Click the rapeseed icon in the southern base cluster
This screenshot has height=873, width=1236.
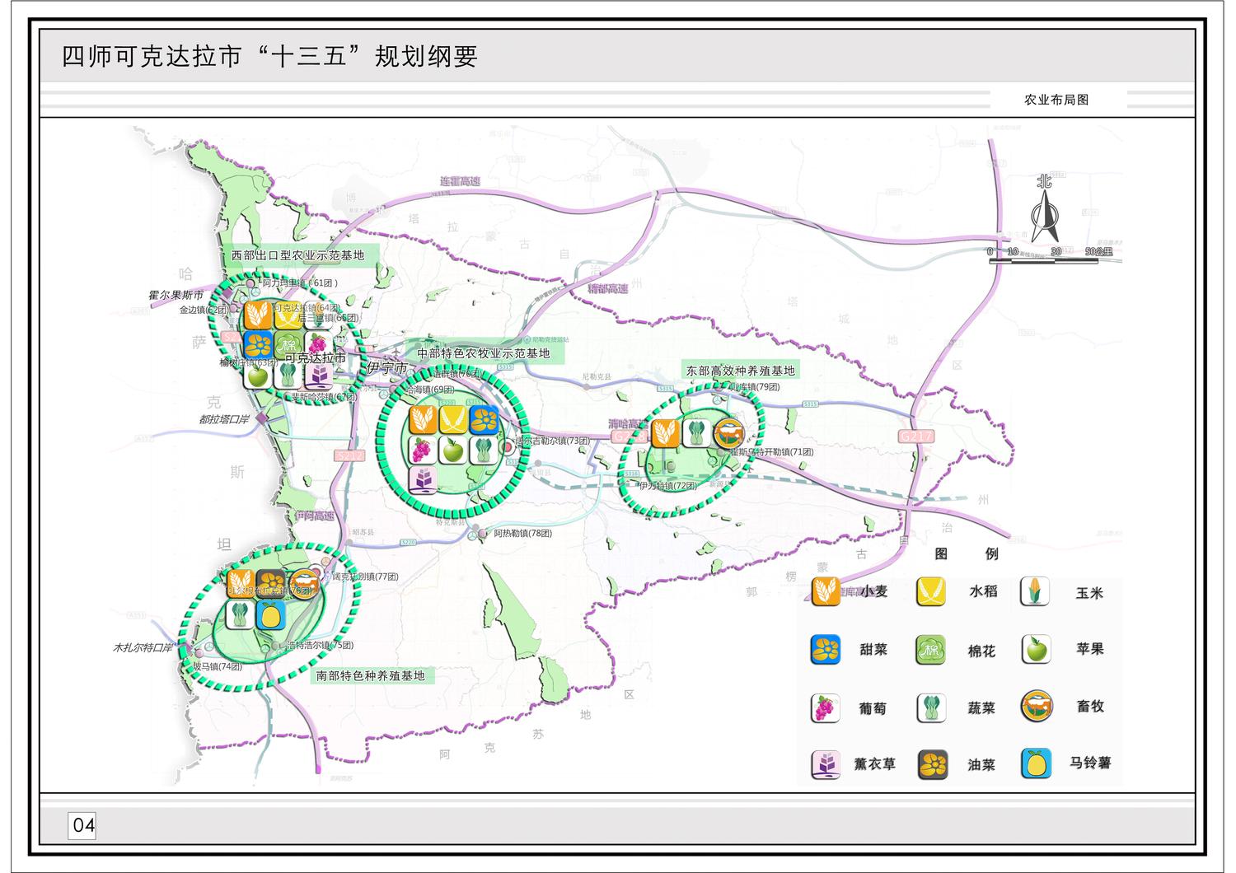[x=270, y=583]
